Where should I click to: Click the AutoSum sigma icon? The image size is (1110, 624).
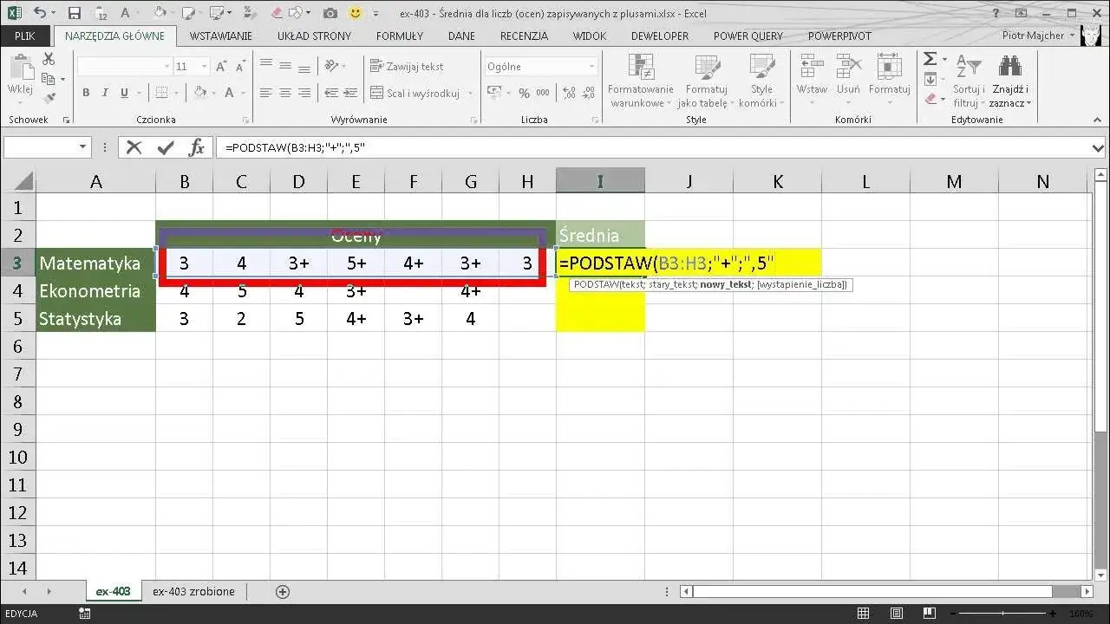pos(930,59)
